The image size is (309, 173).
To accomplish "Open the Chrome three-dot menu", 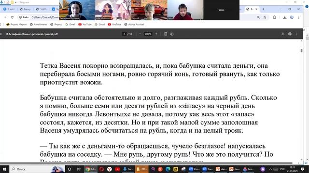I will click(x=299, y=17).
